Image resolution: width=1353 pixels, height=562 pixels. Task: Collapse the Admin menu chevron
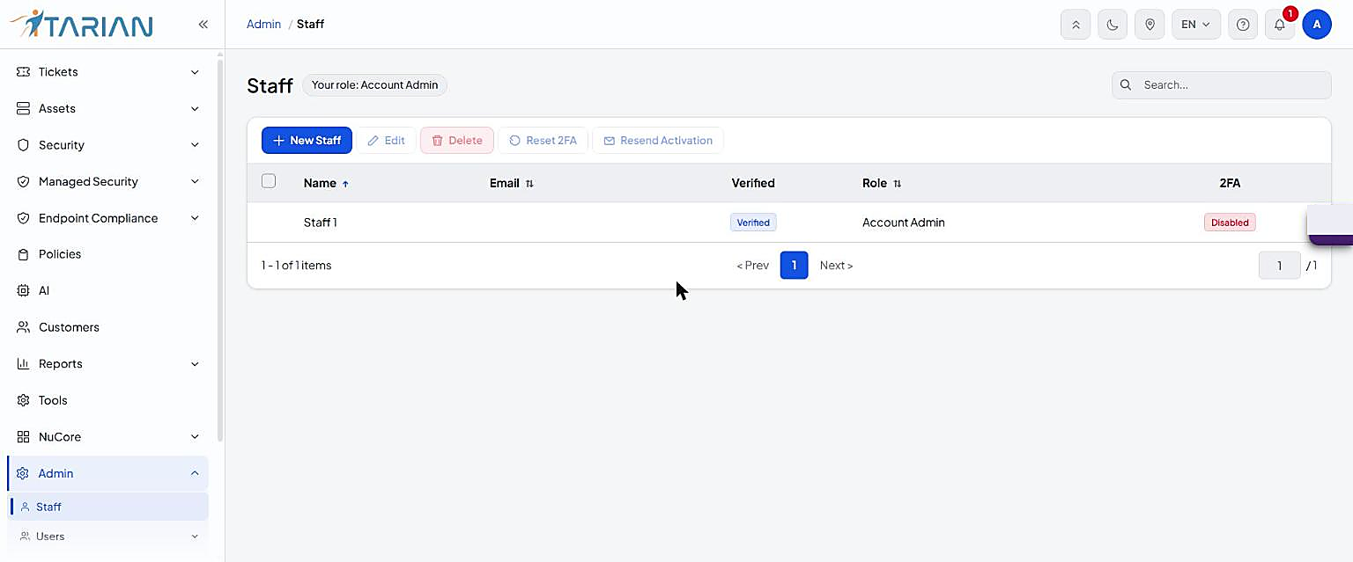(x=195, y=473)
